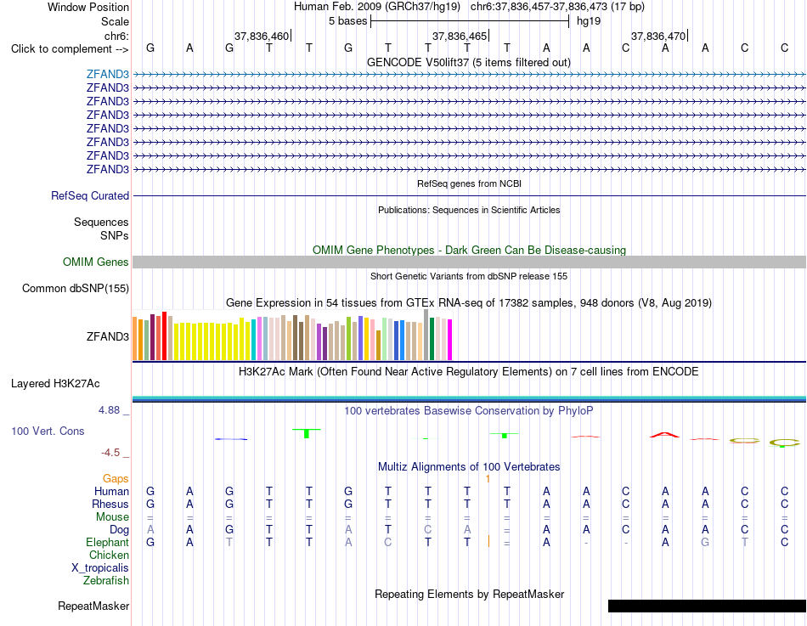Click the orange insertion bar in Elephant row
Screen dimensions: 807x626
tap(488, 542)
